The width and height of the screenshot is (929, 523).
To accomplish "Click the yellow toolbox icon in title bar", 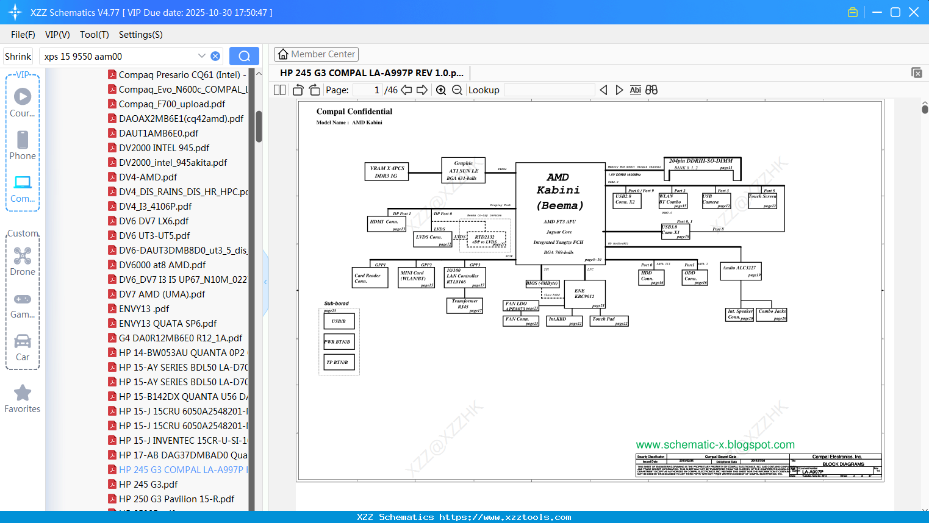I will pos(853,12).
